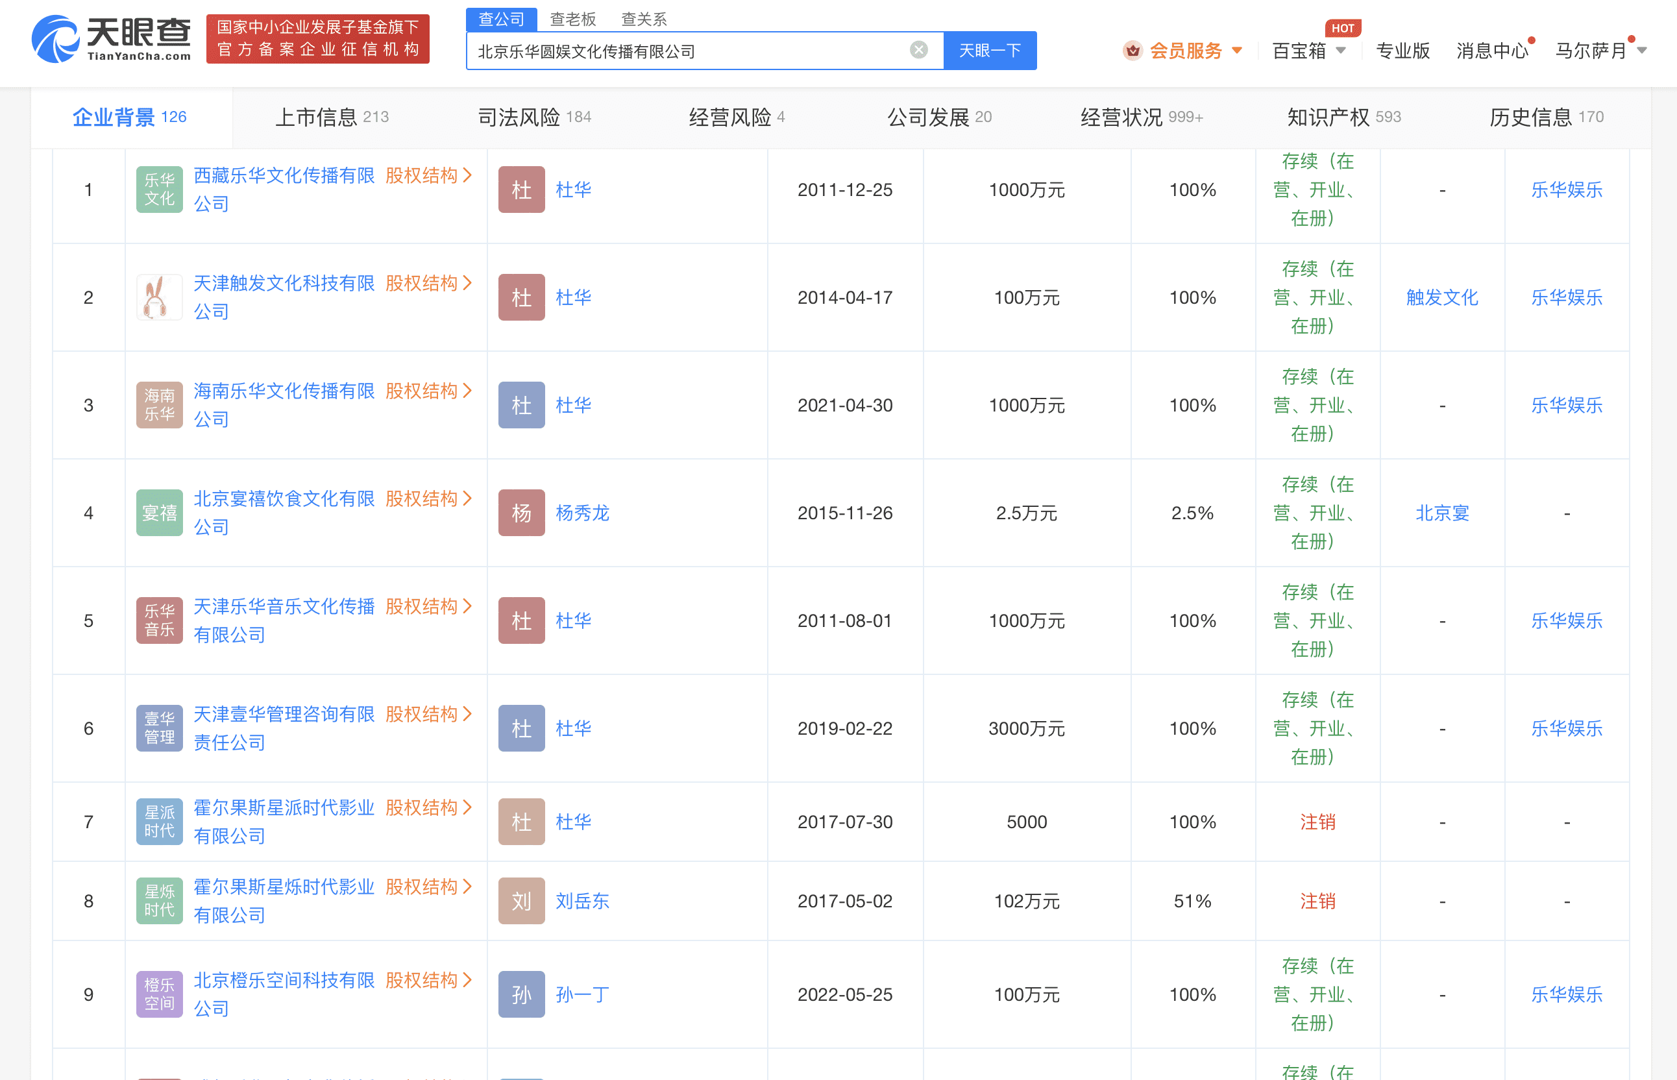
Task: Click 杜 avatar in 霍尔果斯星派时代 row
Action: pos(522,821)
